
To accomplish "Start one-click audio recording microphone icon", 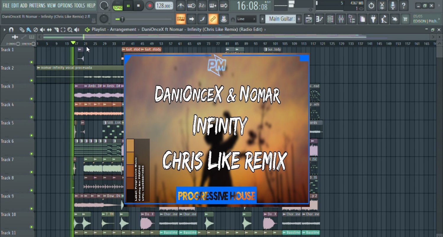I will [x=392, y=5].
